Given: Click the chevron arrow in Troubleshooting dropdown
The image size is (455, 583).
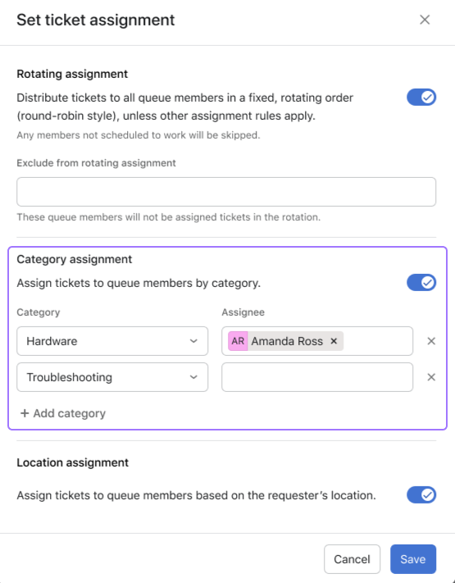Looking at the screenshot, I should 193,377.
